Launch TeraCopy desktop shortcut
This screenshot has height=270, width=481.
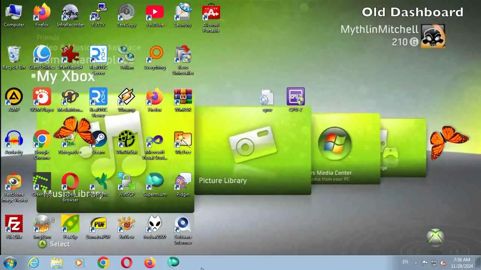(127, 15)
